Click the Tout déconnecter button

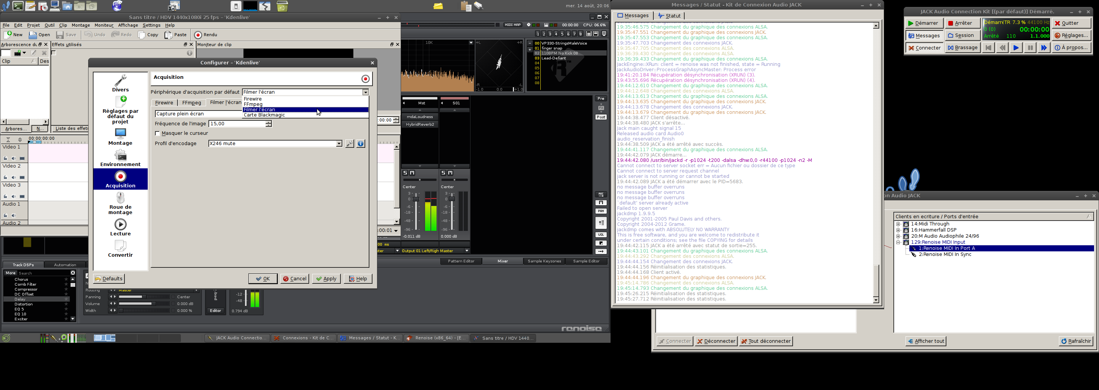click(x=766, y=341)
